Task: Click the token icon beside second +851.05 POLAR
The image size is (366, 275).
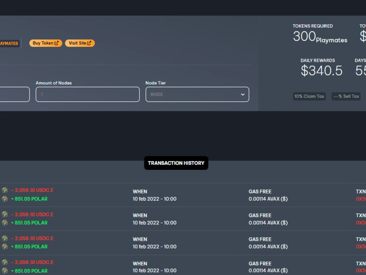Action: click(5, 223)
